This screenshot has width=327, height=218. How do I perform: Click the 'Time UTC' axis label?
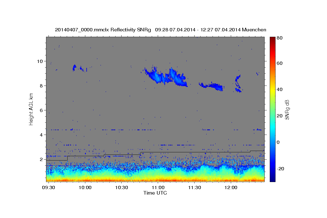point(155,193)
